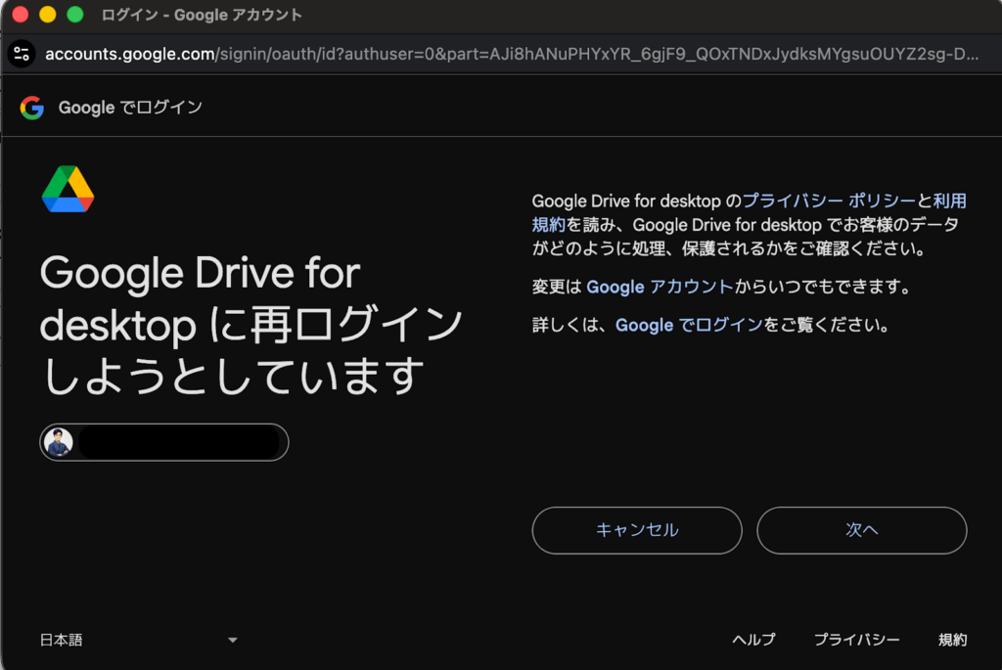Image resolution: width=1002 pixels, height=670 pixels.
Task: Click the Google G logo in header
Action: pos(32,108)
